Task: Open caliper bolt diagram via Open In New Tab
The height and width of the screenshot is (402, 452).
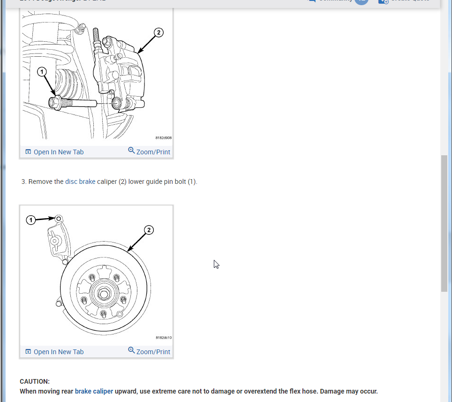Action: 59,152
